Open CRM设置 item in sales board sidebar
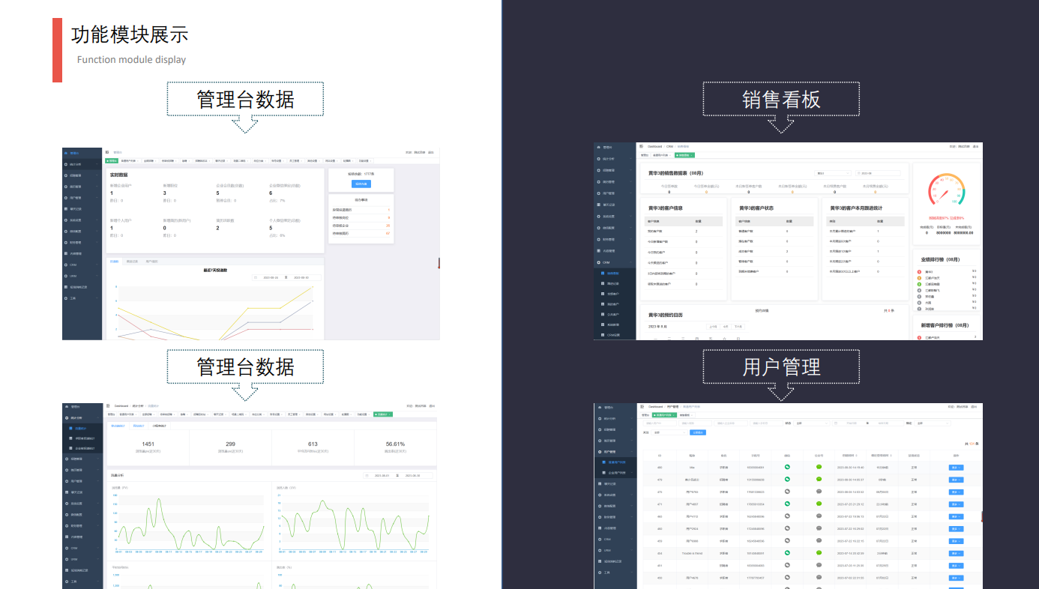 (615, 335)
